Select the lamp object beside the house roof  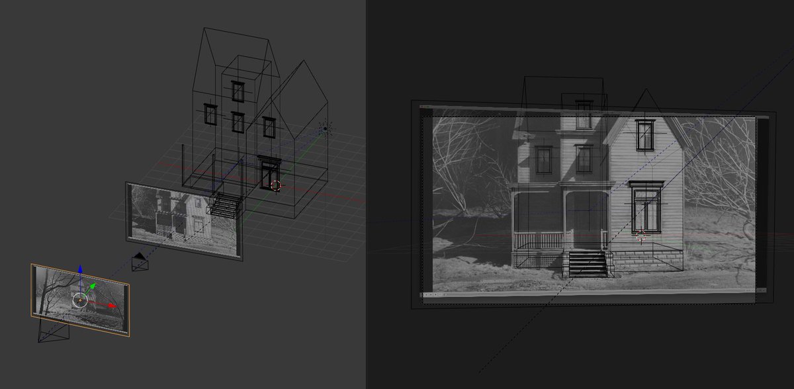(x=324, y=128)
